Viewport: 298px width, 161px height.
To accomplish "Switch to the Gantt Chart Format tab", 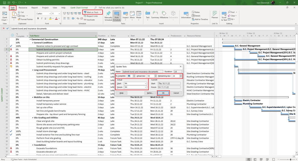I will (x=79, y=8).
